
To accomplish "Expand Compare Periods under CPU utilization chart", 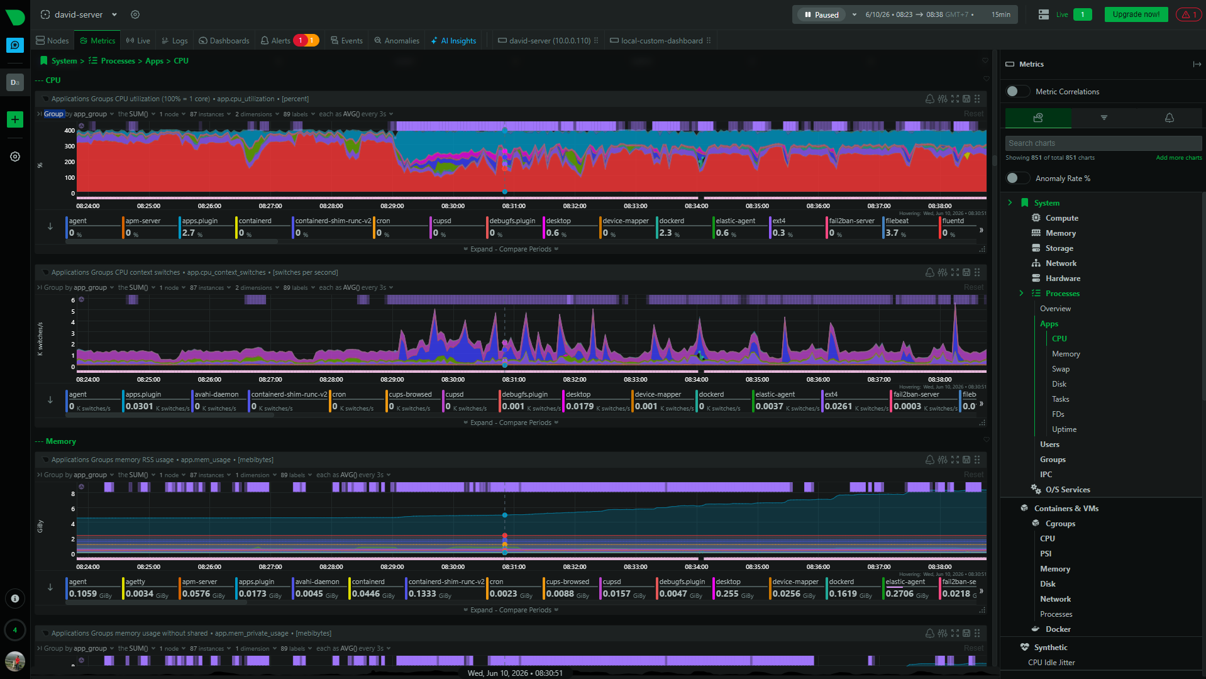I will coord(511,249).
